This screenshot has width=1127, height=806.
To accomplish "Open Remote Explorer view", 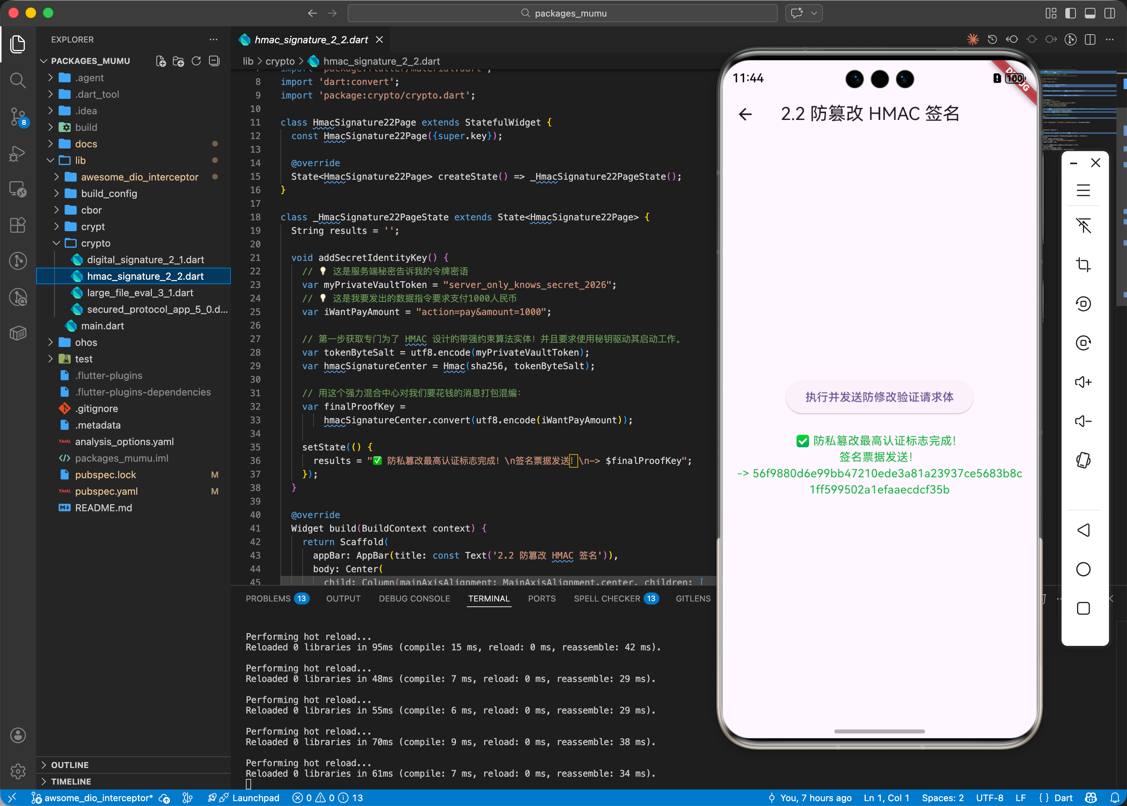I will point(18,189).
